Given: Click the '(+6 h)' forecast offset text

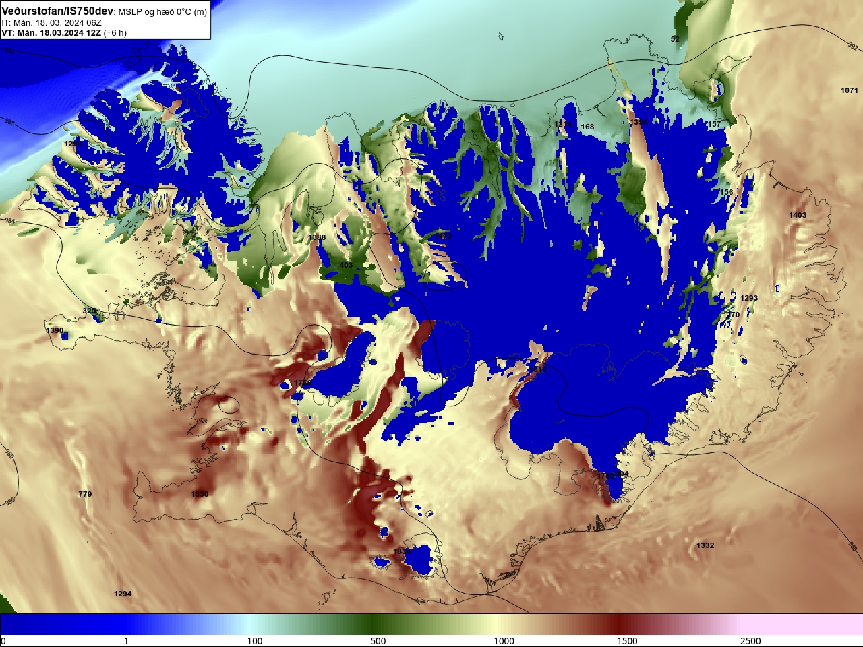Looking at the screenshot, I should coord(115,32).
